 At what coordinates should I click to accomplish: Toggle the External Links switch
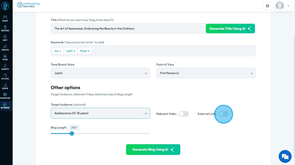223,114
